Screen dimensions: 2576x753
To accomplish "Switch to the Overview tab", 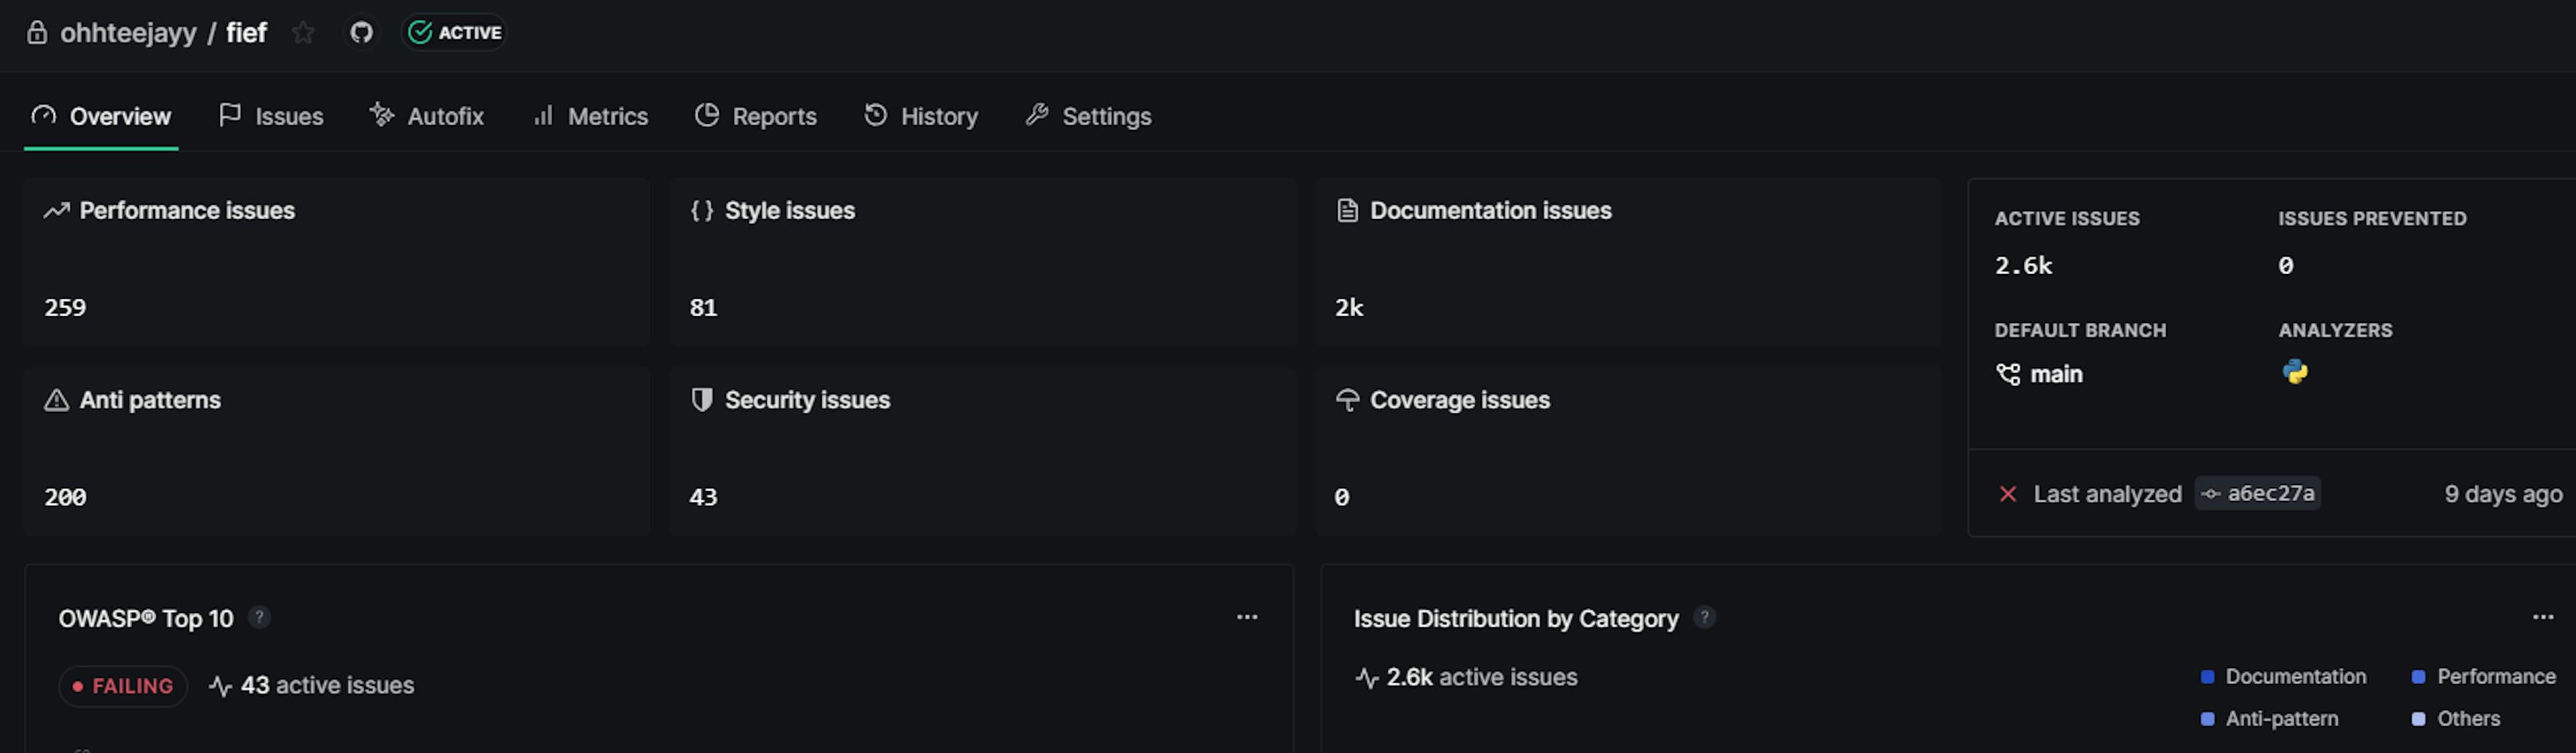I will pos(101,117).
